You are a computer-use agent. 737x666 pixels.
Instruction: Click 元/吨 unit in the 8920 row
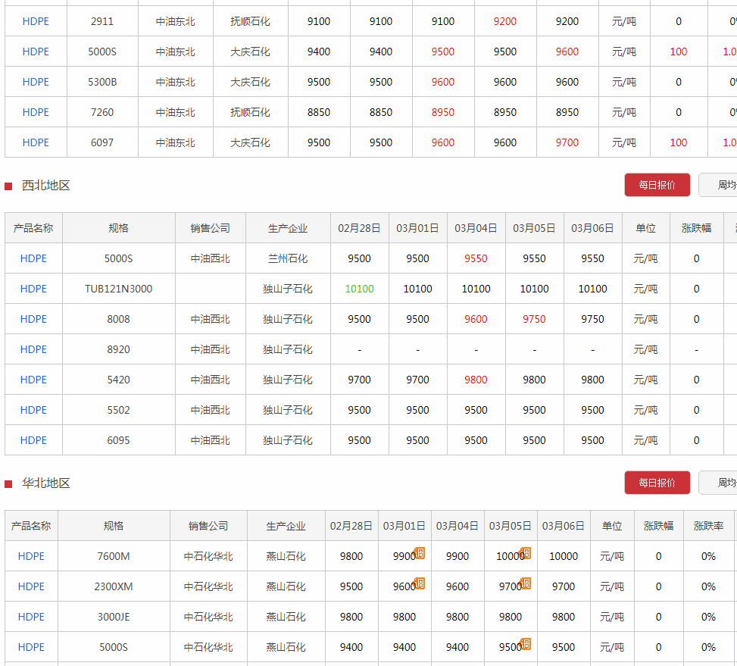646,350
